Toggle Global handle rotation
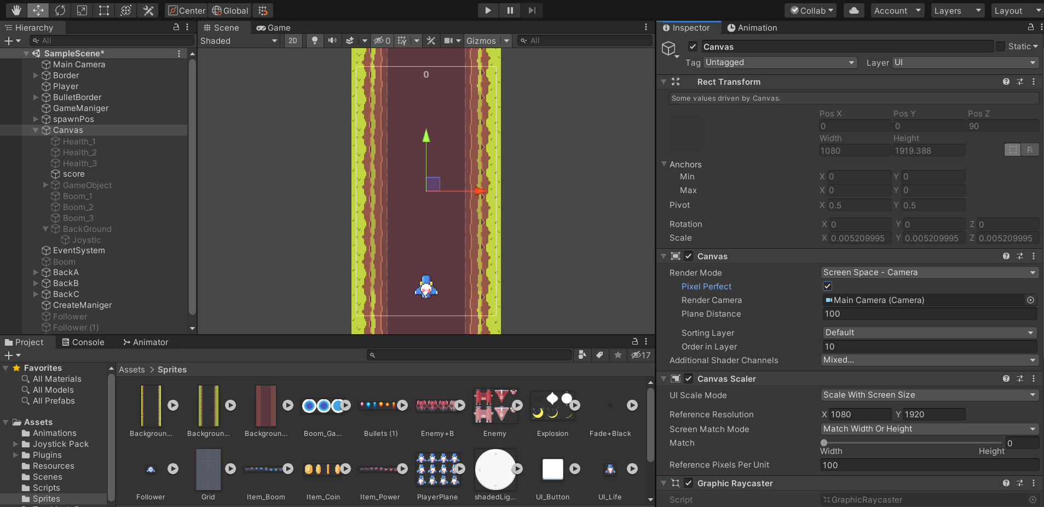The width and height of the screenshot is (1044, 507). 230,10
